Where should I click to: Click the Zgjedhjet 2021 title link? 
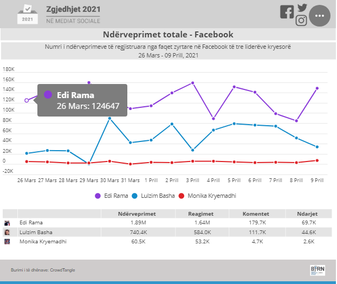pos(73,9)
